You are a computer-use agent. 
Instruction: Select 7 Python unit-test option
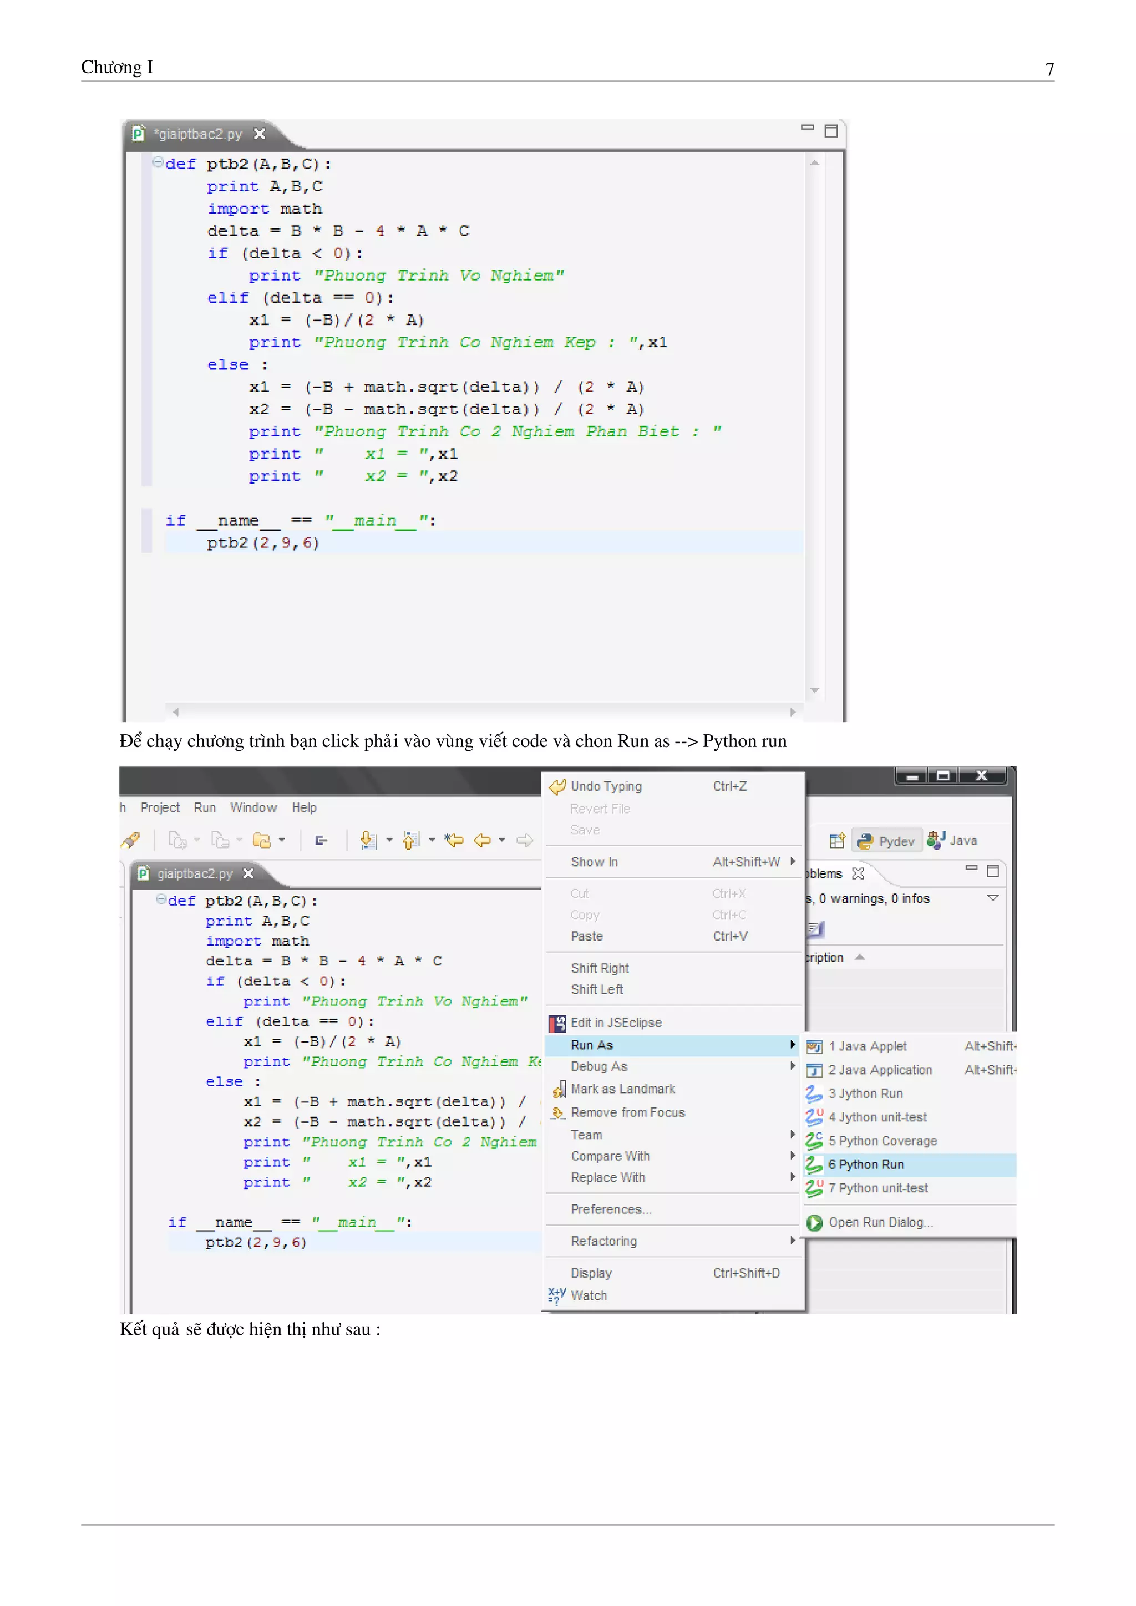coord(910,1188)
